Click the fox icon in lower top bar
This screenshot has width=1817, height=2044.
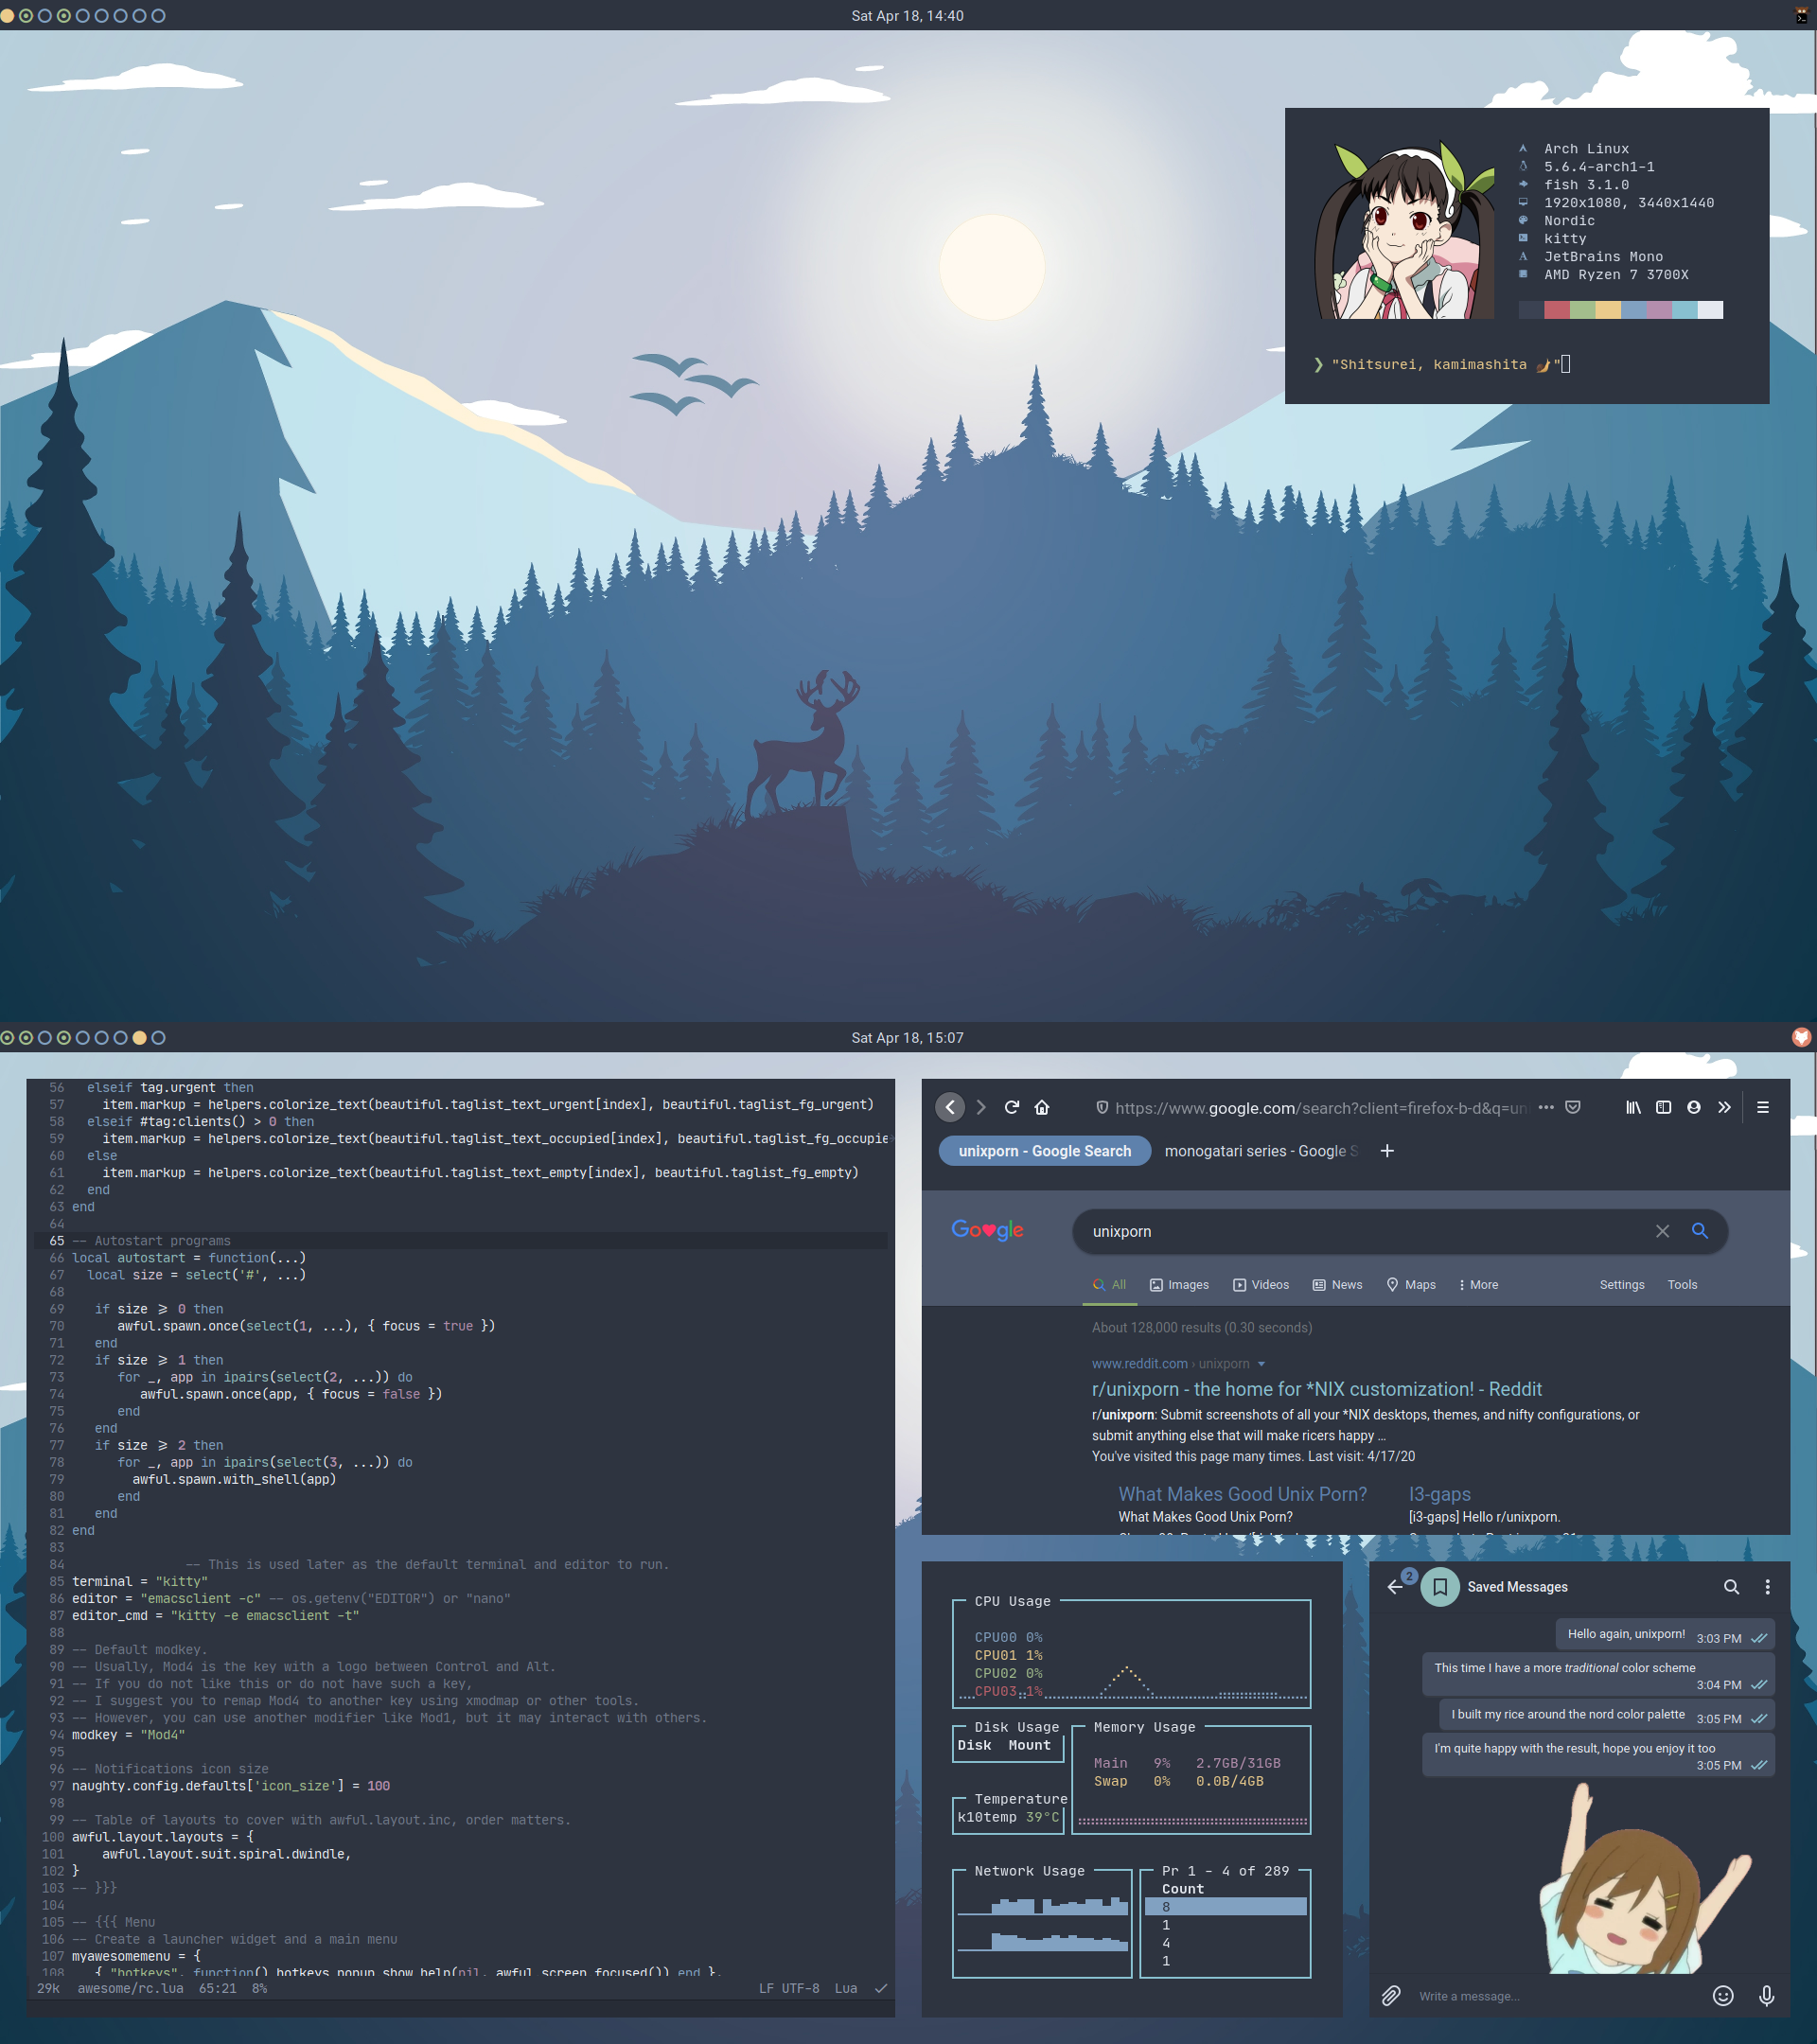click(x=1802, y=1038)
